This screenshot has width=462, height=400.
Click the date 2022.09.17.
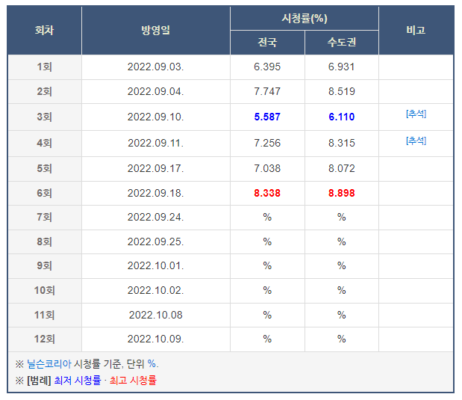[155, 168]
